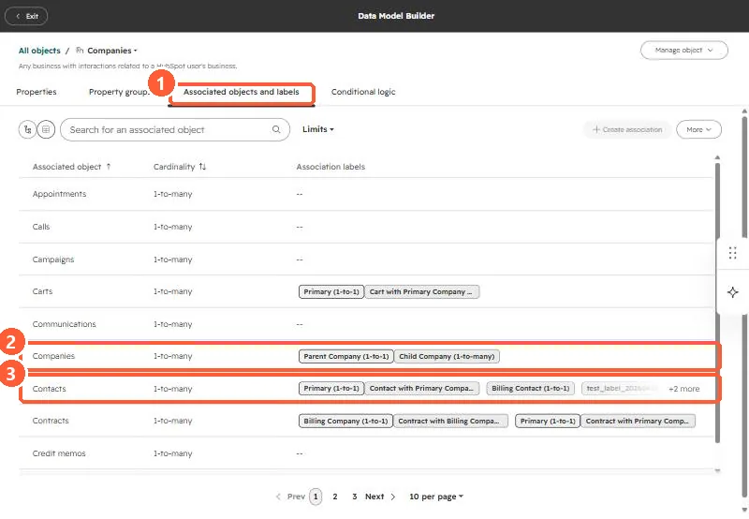749x519 pixels.
Task: Switch to the Property groups tab
Action: point(120,92)
